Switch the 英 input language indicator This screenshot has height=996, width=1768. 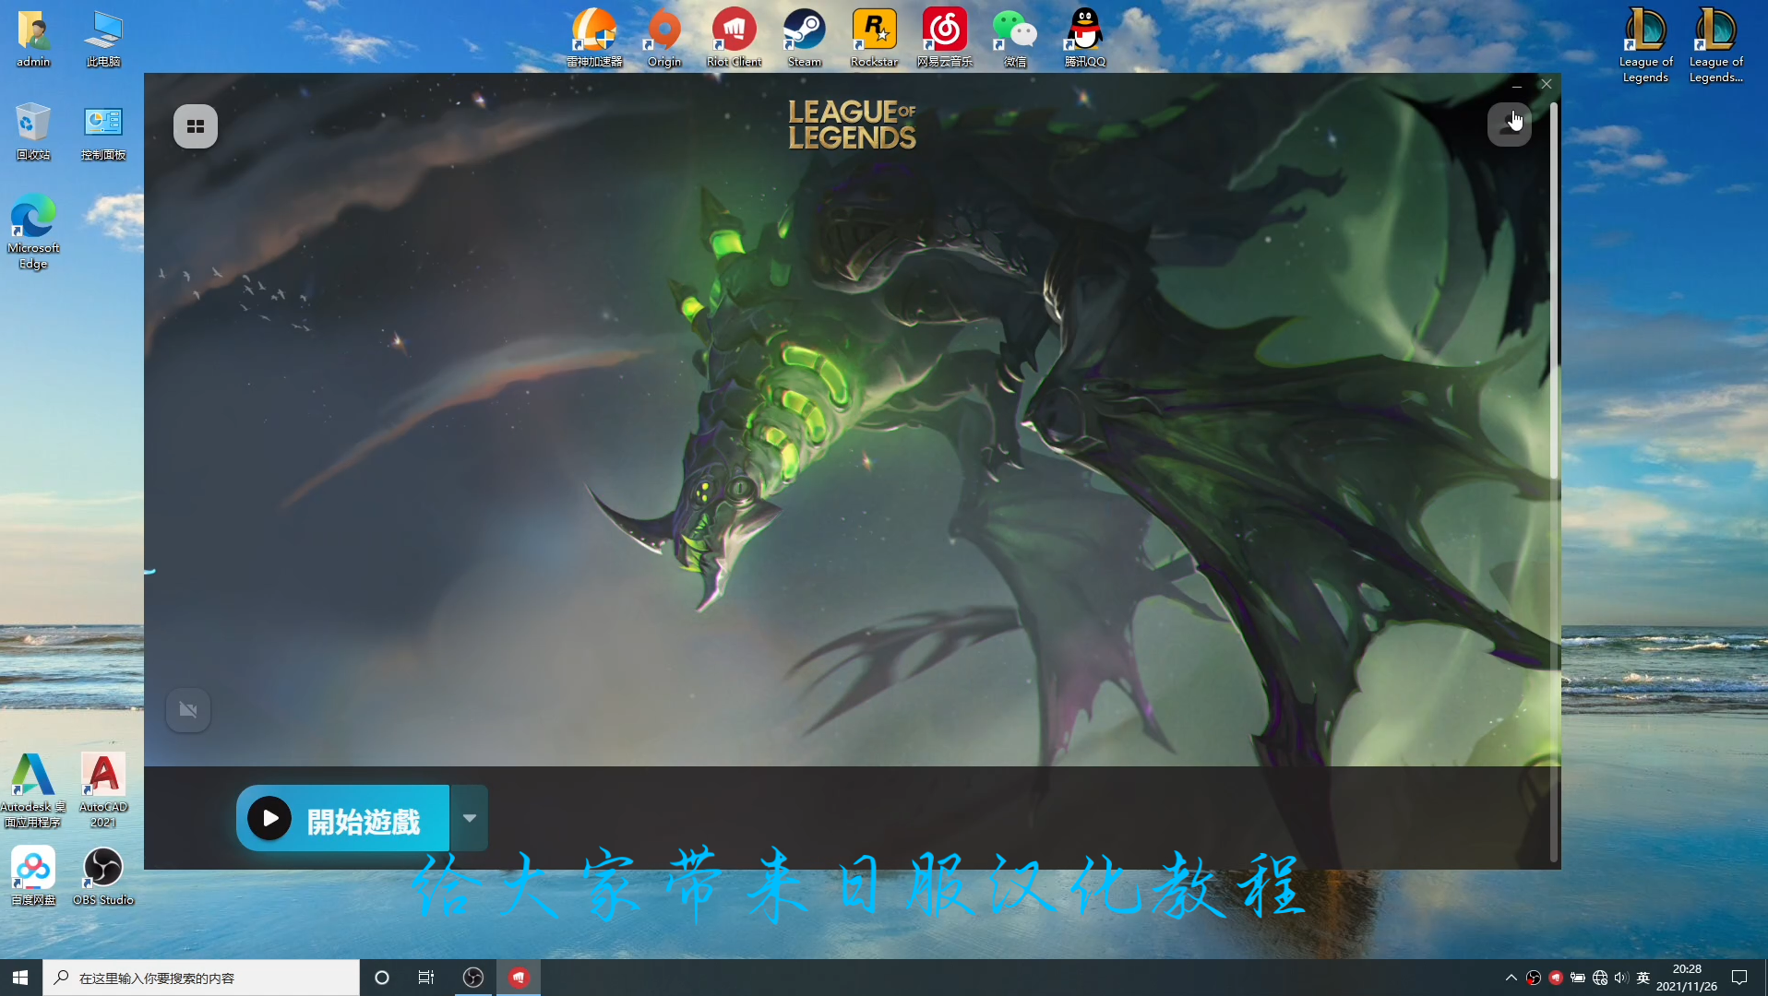pos(1643,978)
